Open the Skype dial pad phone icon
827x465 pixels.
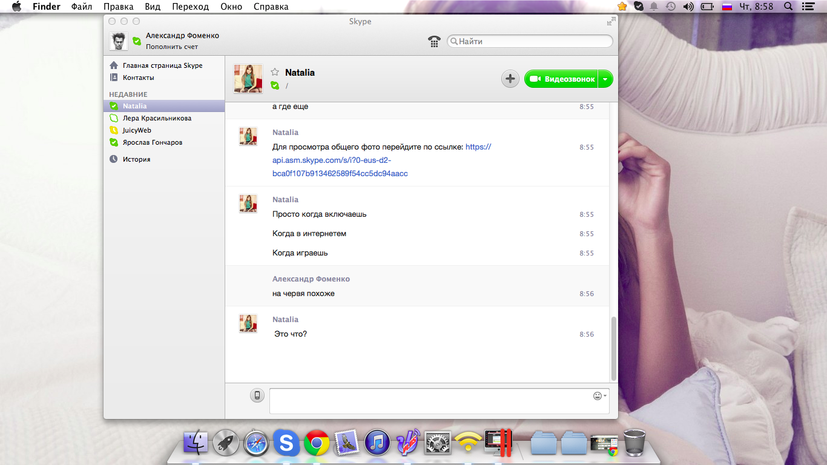(434, 41)
